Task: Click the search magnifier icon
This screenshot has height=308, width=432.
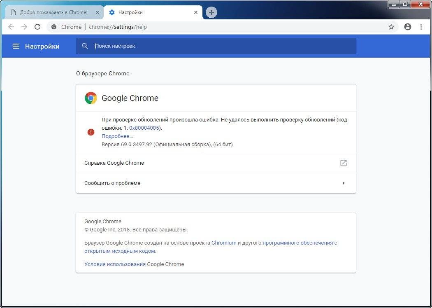Action: click(x=85, y=46)
